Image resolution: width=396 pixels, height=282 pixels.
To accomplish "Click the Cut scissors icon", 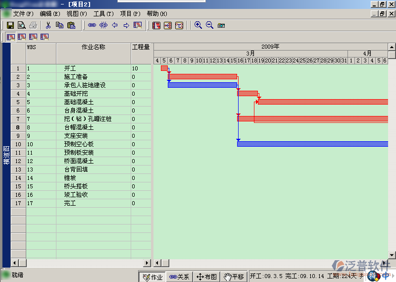I will click(x=48, y=25).
